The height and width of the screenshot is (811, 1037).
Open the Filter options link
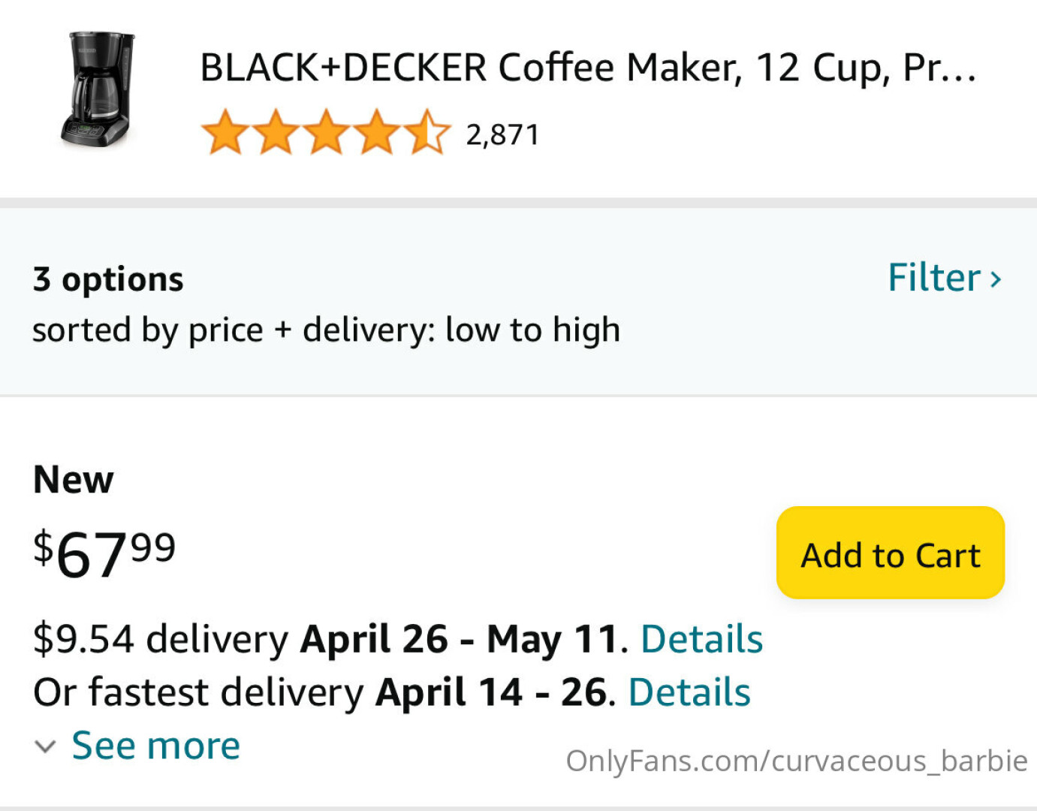934,278
